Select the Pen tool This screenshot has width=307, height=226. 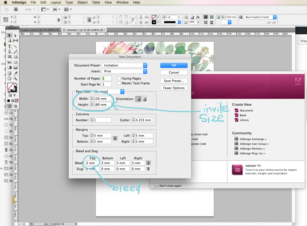click(x=9, y=51)
